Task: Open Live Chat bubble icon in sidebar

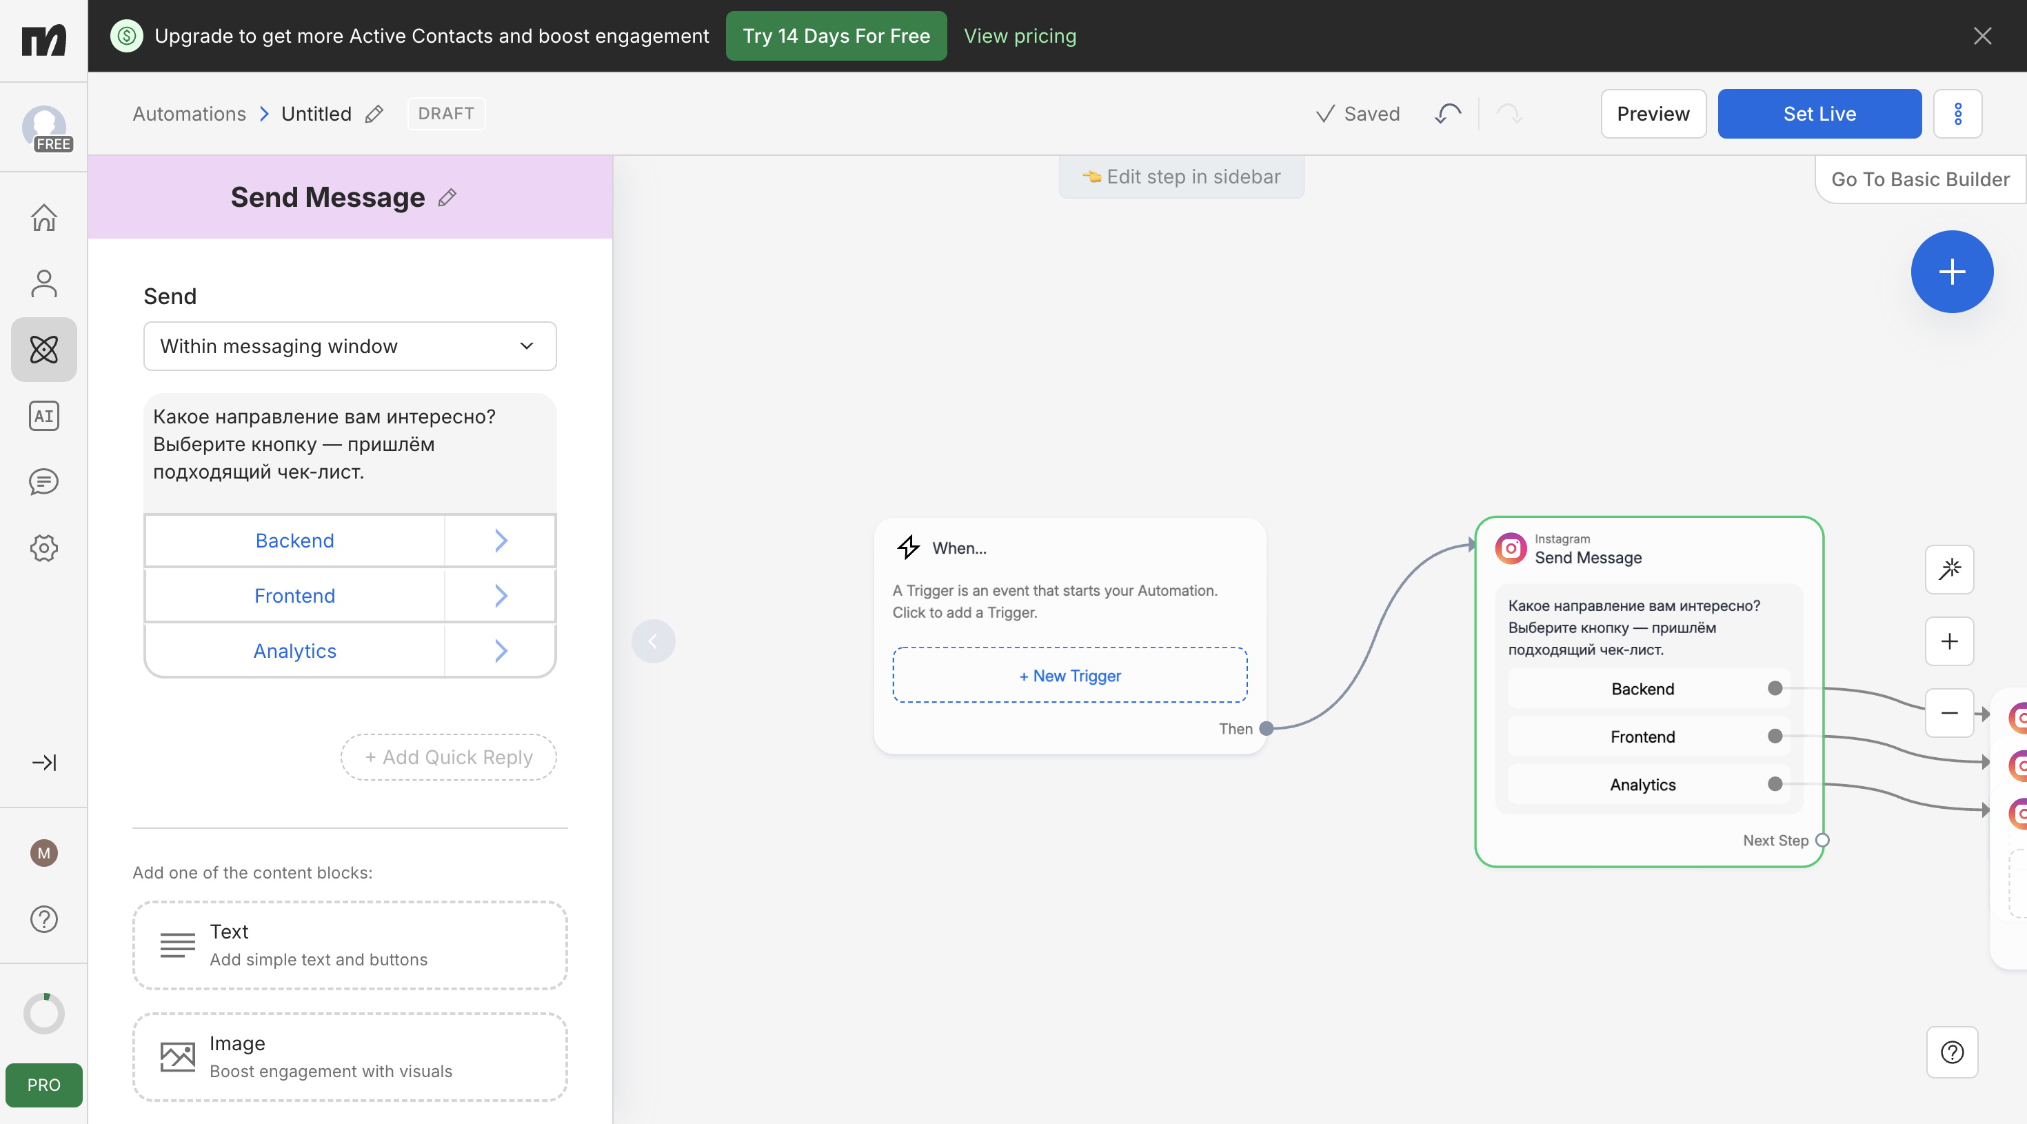Action: [x=44, y=482]
